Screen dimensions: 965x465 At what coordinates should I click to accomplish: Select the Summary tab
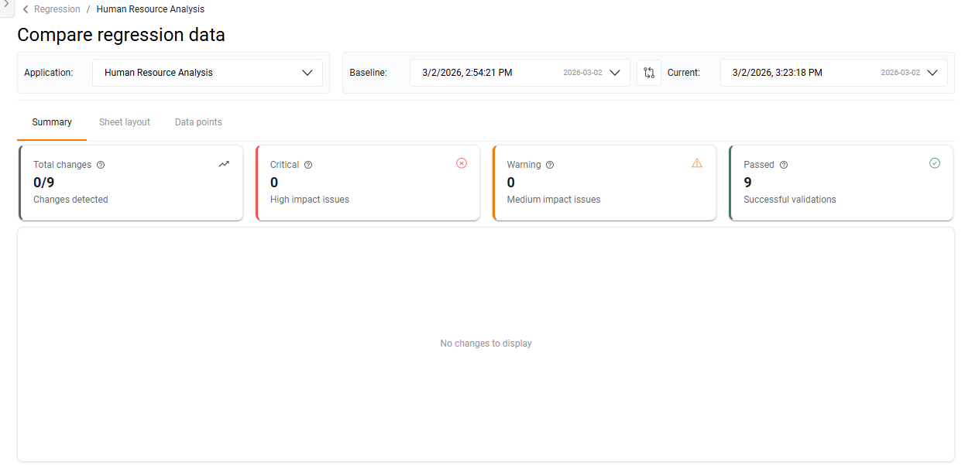pos(51,121)
